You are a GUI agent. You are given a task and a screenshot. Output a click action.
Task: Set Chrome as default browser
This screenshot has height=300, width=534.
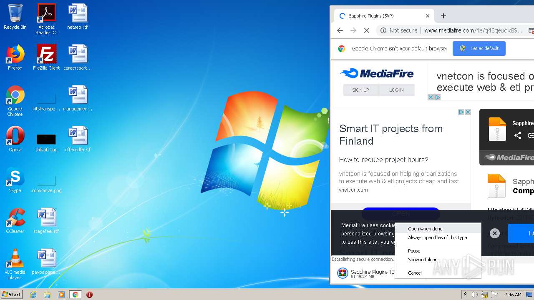479,48
